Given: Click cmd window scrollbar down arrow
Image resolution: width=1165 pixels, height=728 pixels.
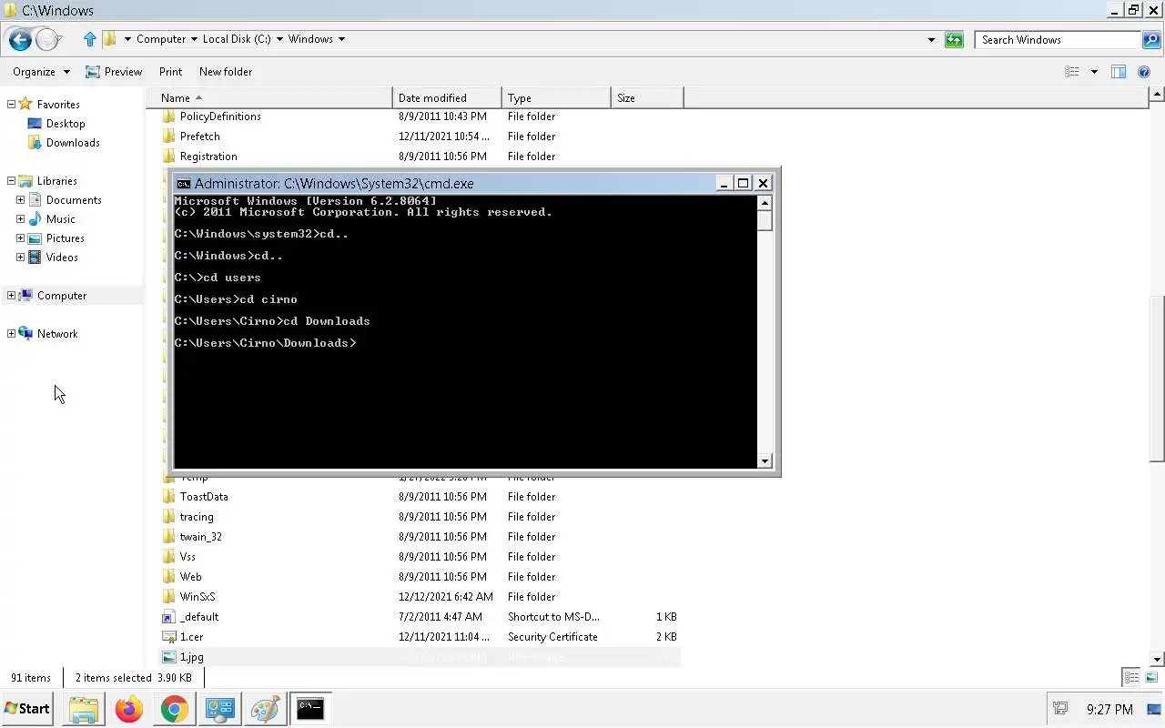Looking at the screenshot, I should click(x=765, y=461).
